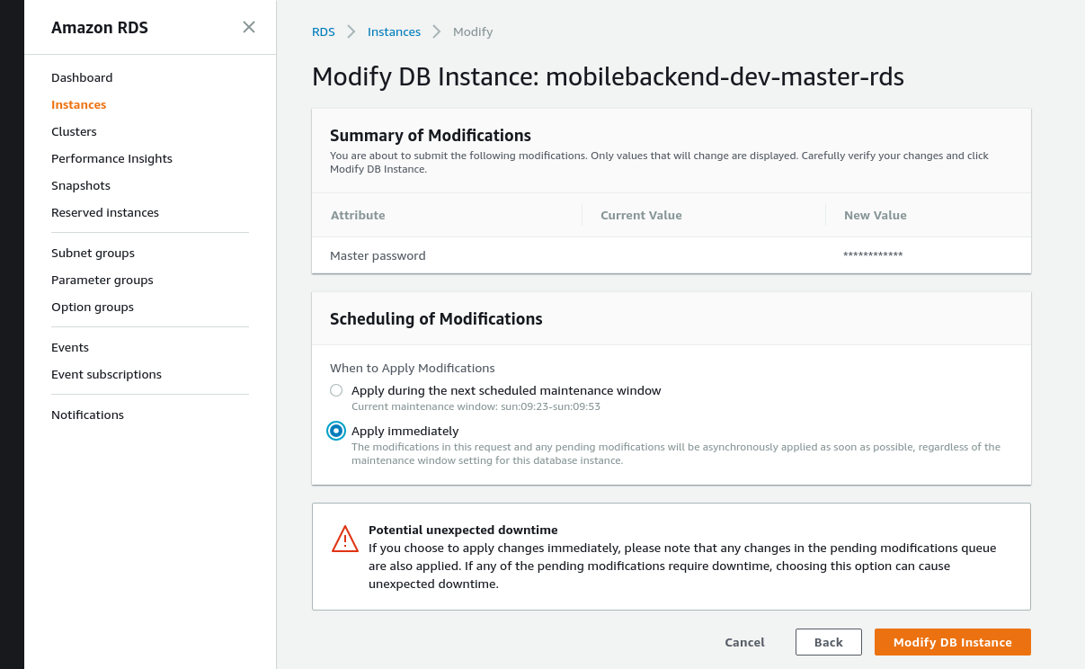The width and height of the screenshot is (1085, 669).
Task: Click the warning triangle icon
Action: point(345,539)
